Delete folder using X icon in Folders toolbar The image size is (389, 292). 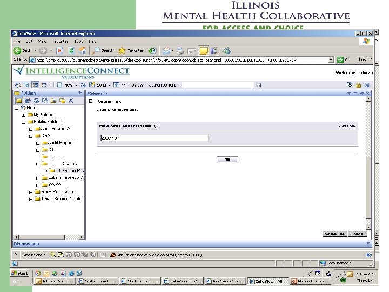point(71,101)
